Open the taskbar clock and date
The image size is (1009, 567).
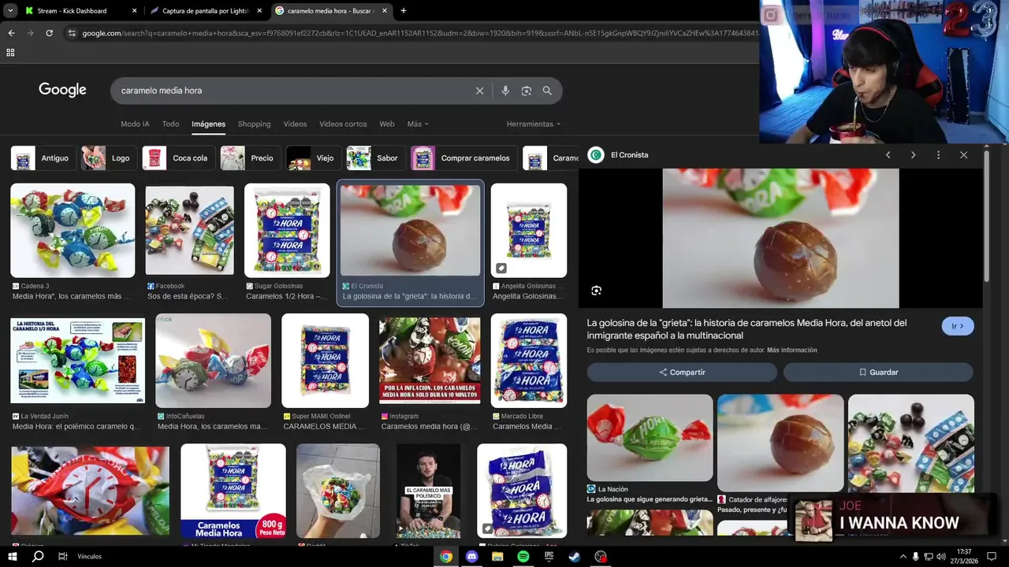(964, 556)
